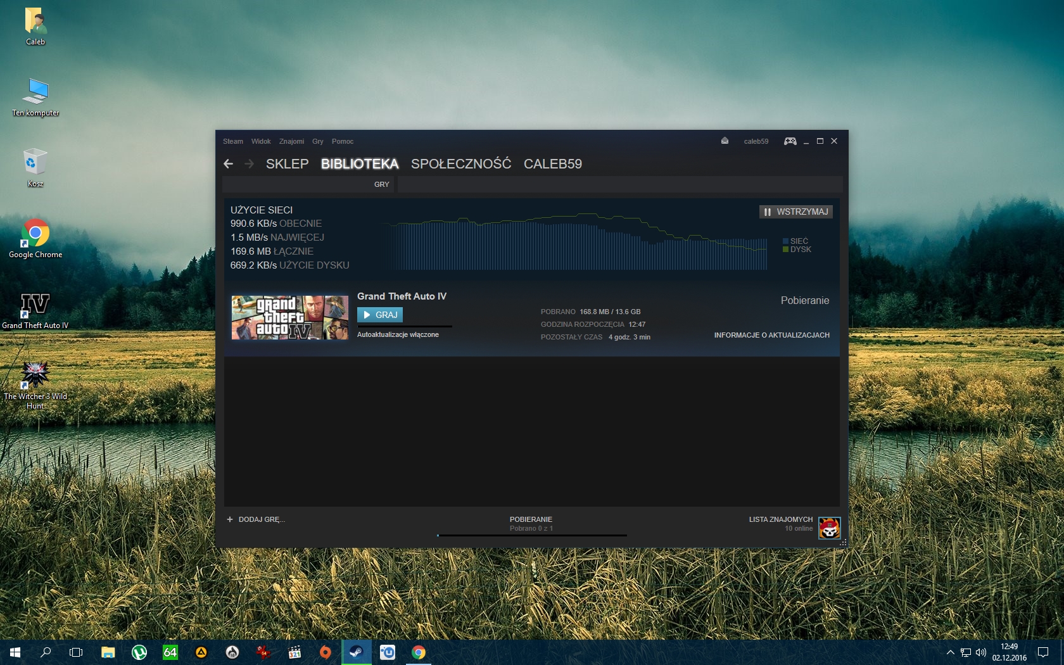1064x665 pixels.
Task: Select Grand Theft Auto IV desktop shortcut
Action: click(x=35, y=310)
